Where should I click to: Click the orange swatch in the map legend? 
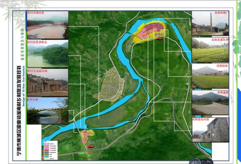[47, 146]
